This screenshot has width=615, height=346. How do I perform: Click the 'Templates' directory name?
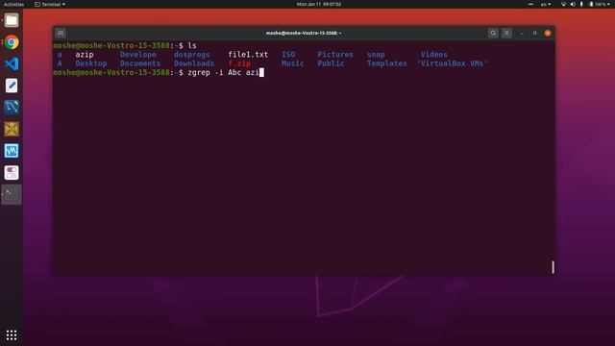[386, 63]
